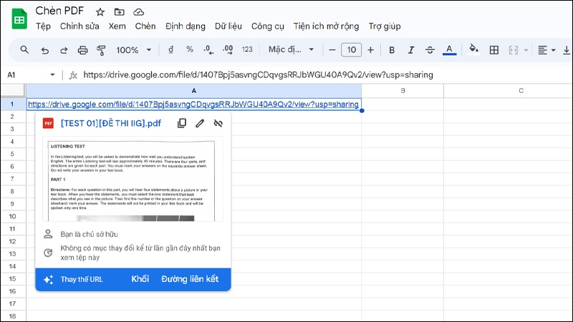This screenshot has width=573, height=322.
Task: Increase decimal places
Action: [x=228, y=49]
